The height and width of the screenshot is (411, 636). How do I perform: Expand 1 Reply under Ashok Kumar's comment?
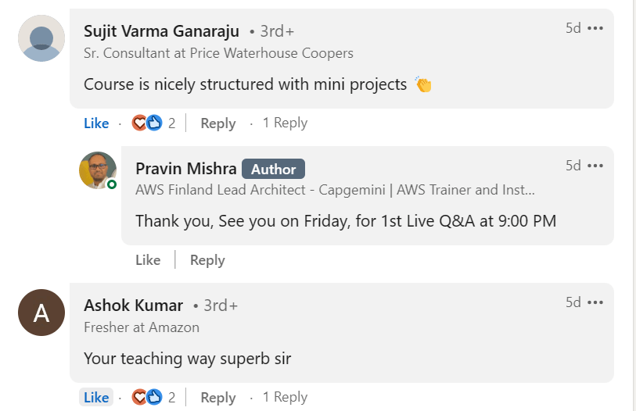(x=285, y=397)
